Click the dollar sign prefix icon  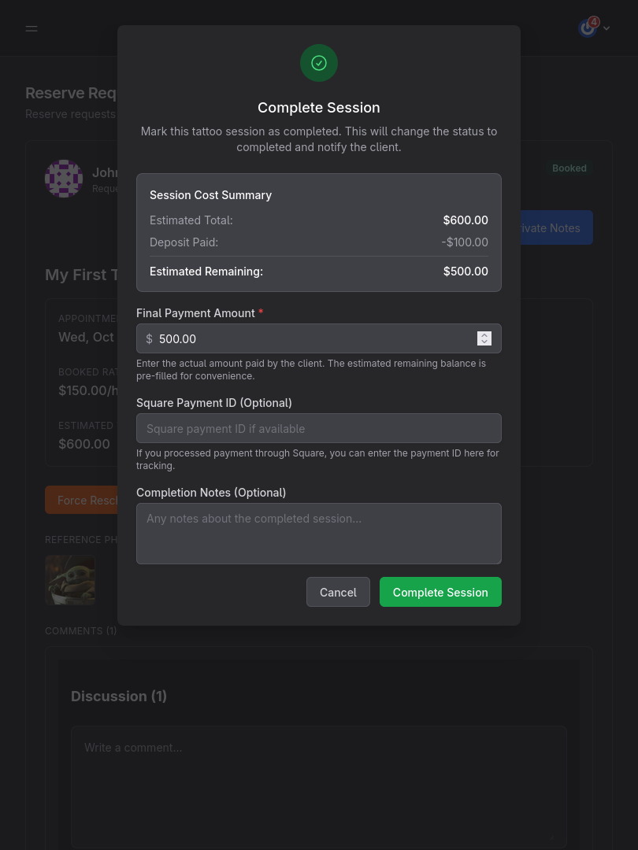click(x=149, y=338)
